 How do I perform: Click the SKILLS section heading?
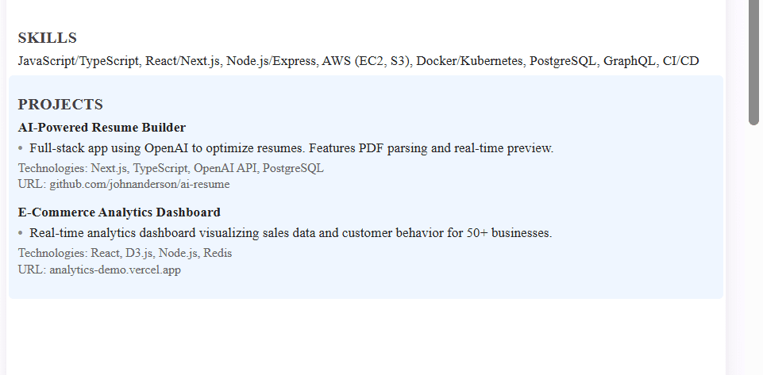[47, 38]
